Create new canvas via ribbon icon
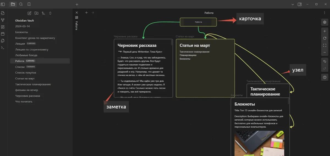This screenshot has width=330, height=156. click(x=3, y=27)
